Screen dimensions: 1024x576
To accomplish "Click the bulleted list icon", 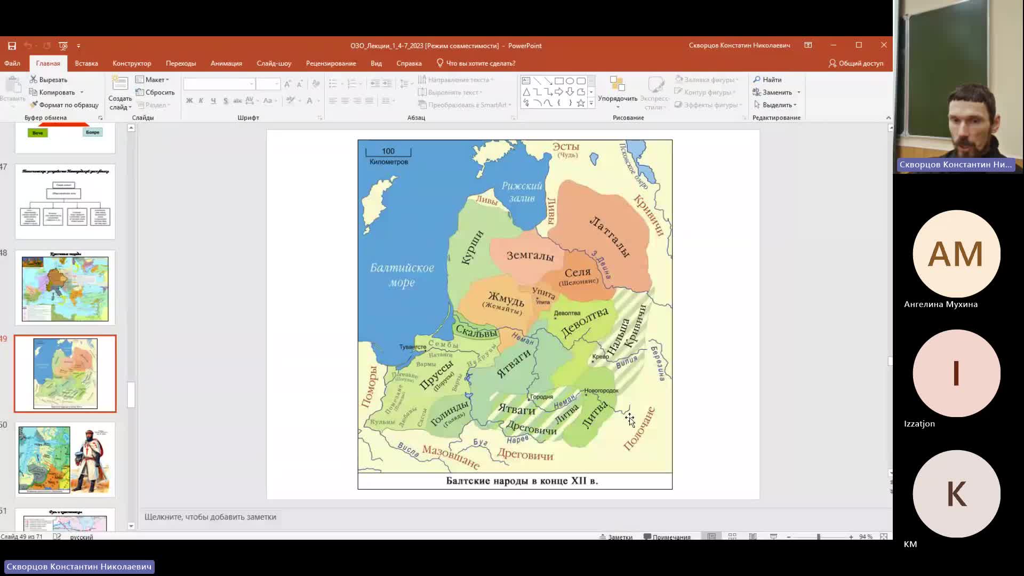I will pyautogui.click(x=333, y=84).
